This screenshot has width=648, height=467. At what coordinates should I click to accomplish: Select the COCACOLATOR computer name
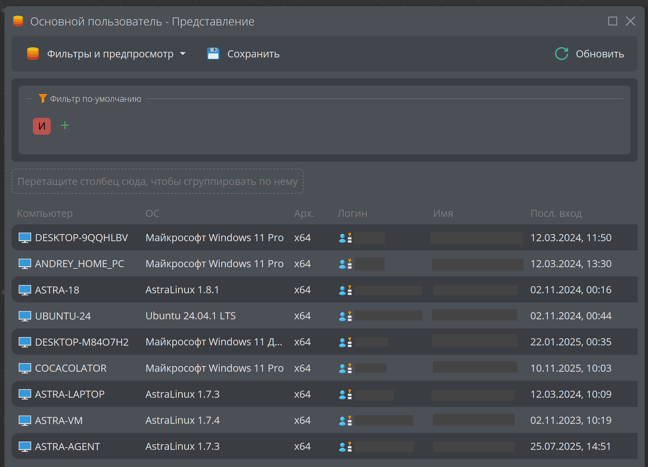[71, 368]
